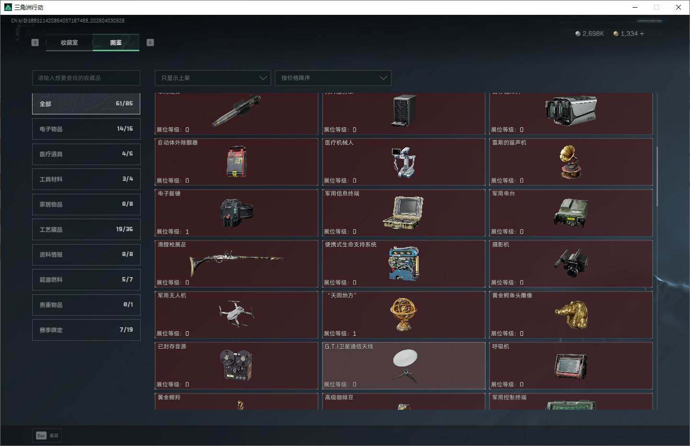The height and width of the screenshot is (446, 690).
Task: Click 展位等级 label under "天圆地方"
Action: point(340,334)
